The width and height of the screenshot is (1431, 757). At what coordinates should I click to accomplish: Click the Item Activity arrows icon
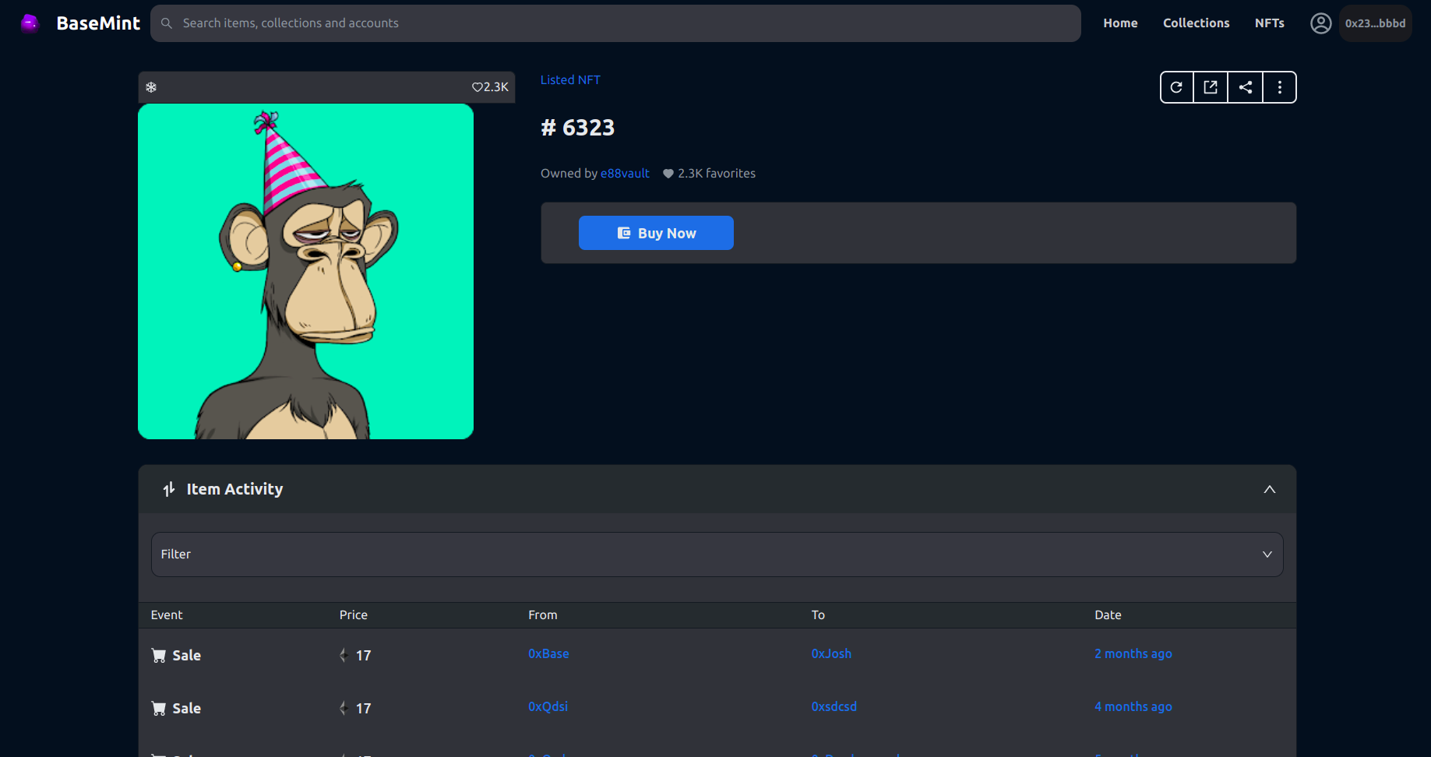coord(169,489)
